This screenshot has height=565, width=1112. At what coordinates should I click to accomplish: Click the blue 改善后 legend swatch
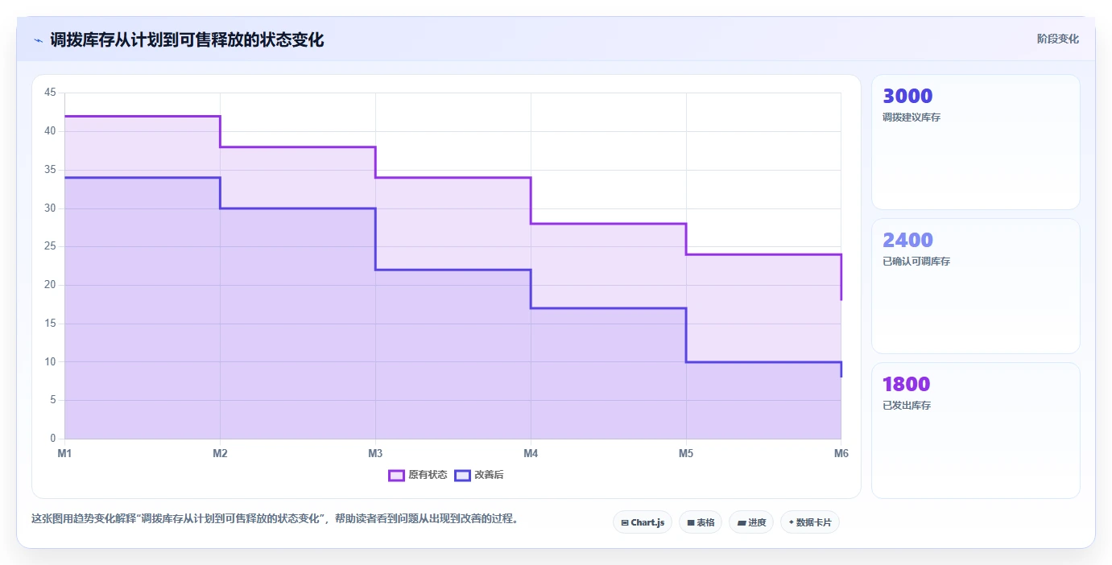pyautogui.click(x=462, y=475)
